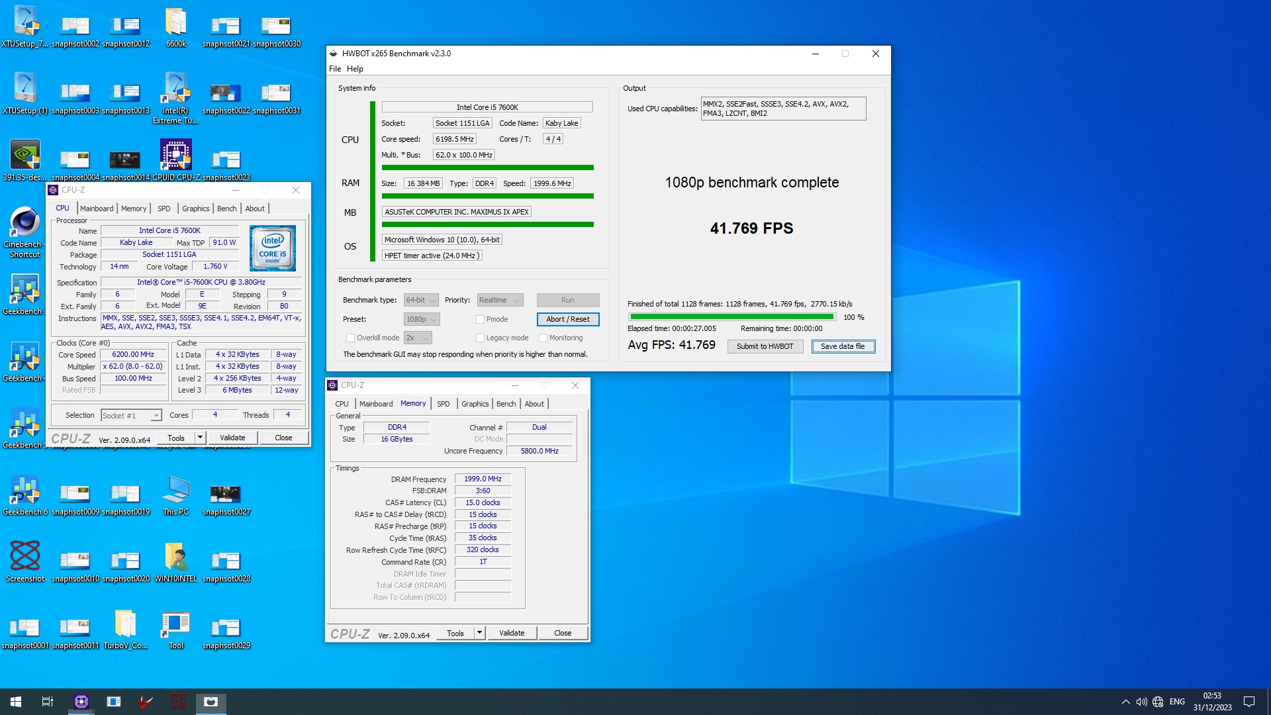Open the Socket #1 selection dropdown
This screenshot has height=715, width=1271.
[x=131, y=415]
